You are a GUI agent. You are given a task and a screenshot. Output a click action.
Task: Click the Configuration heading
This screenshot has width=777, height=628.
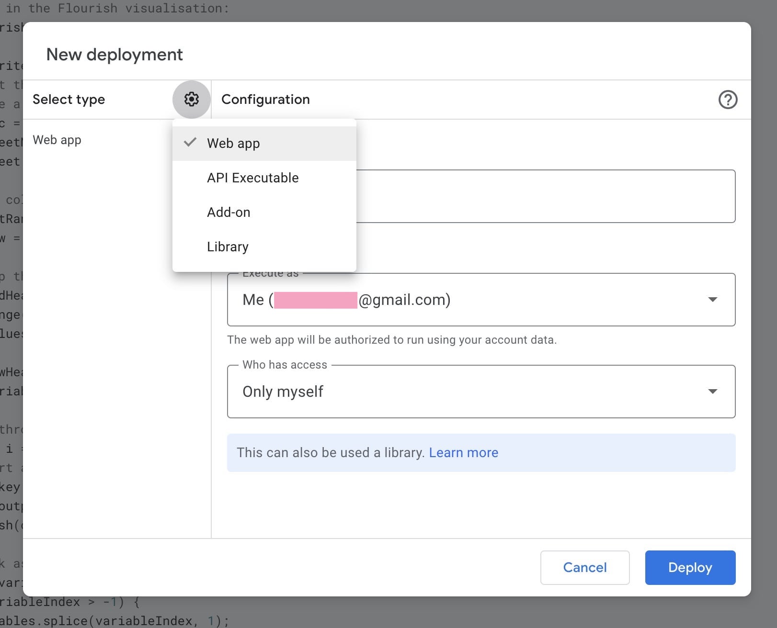265,99
